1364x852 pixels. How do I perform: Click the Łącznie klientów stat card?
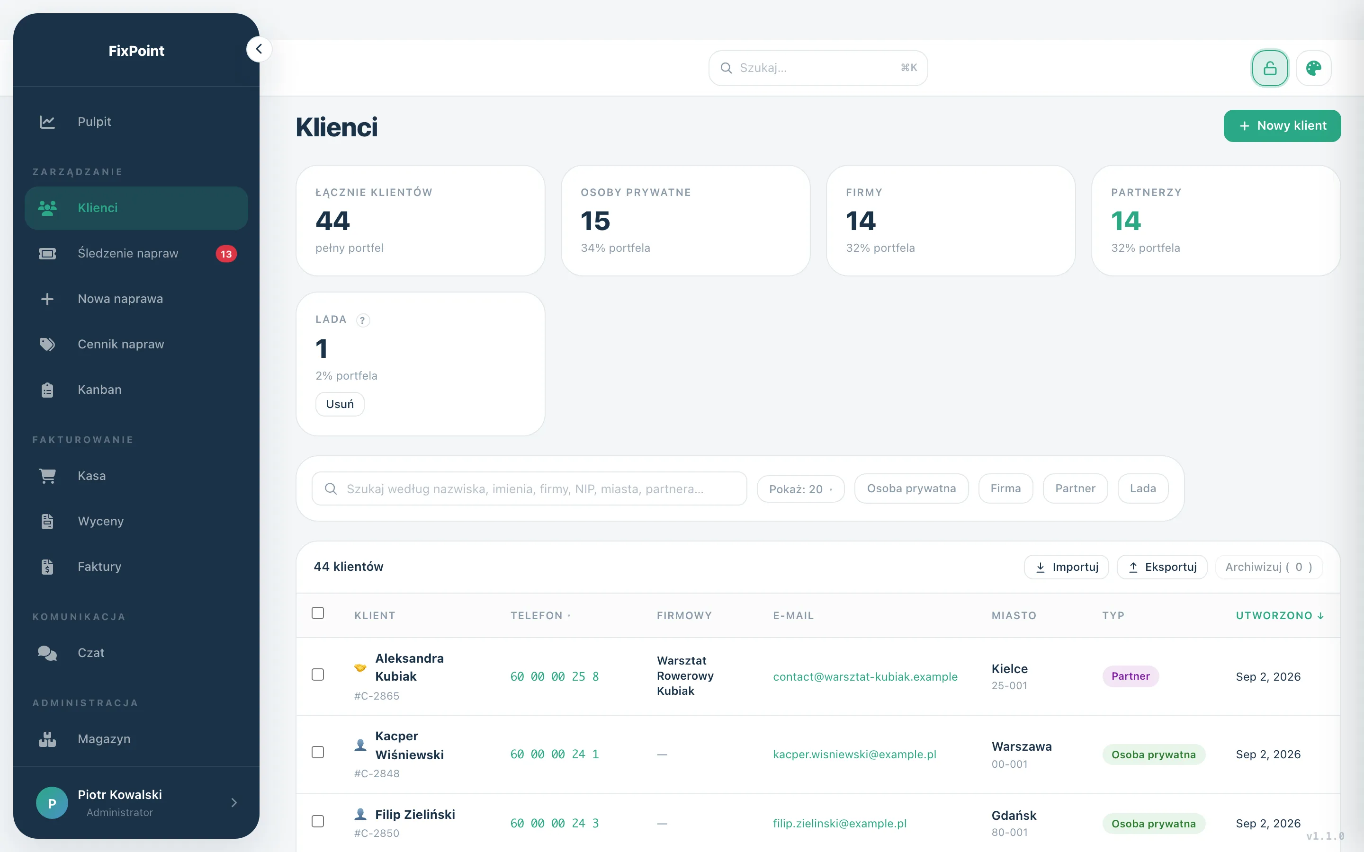(x=421, y=220)
